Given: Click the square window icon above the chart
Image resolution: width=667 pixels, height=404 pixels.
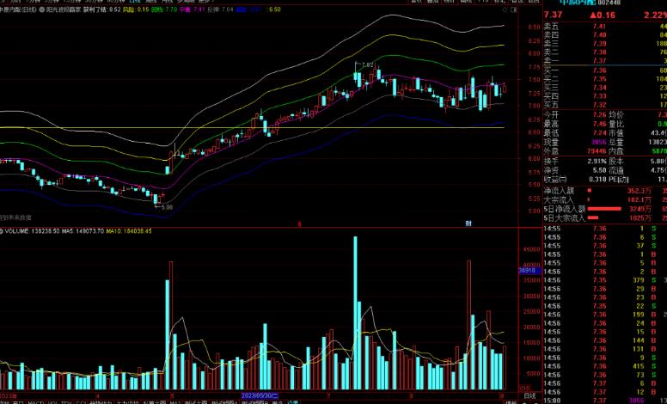Looking at the screenshot, I should (513, 9).
